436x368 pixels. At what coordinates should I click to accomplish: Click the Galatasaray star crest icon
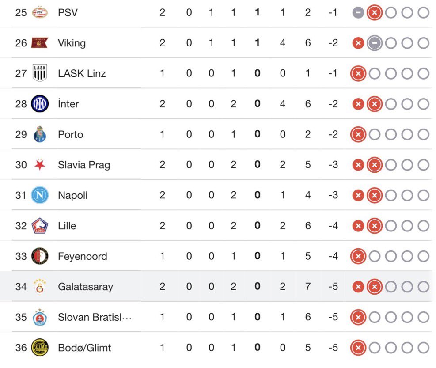click(x=40, y=287)
